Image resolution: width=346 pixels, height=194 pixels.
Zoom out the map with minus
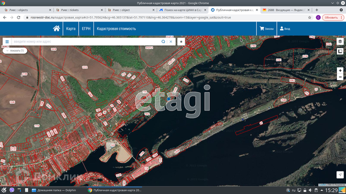340,77
